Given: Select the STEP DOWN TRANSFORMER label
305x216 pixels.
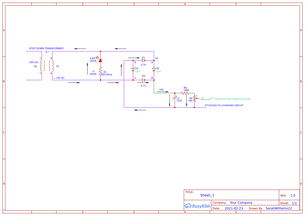Looking at the screenshot, I should [46, 48].
